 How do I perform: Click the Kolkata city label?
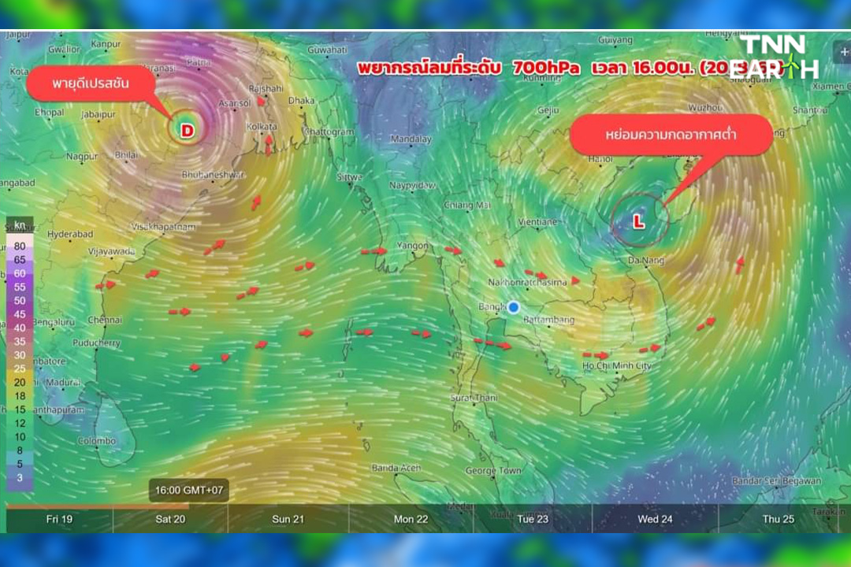pyautogui.click(x=262, y=127)
